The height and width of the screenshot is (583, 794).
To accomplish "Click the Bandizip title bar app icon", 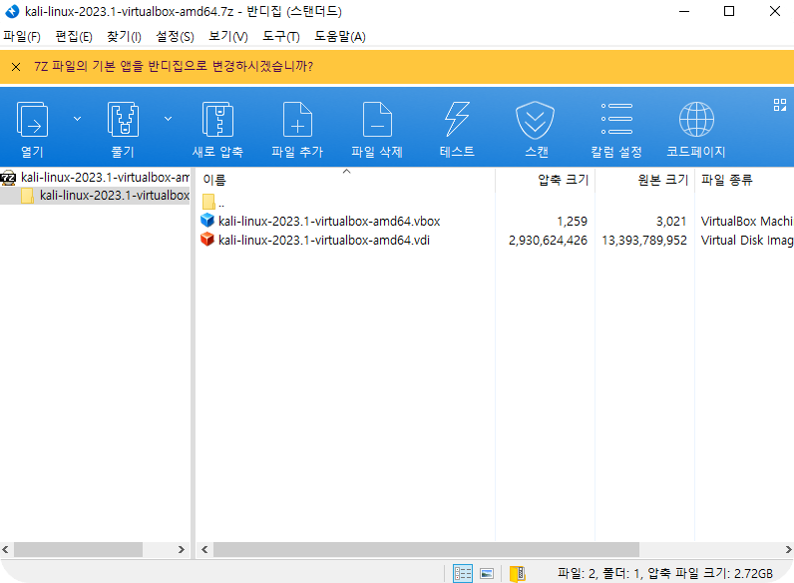I will (12, 11).
